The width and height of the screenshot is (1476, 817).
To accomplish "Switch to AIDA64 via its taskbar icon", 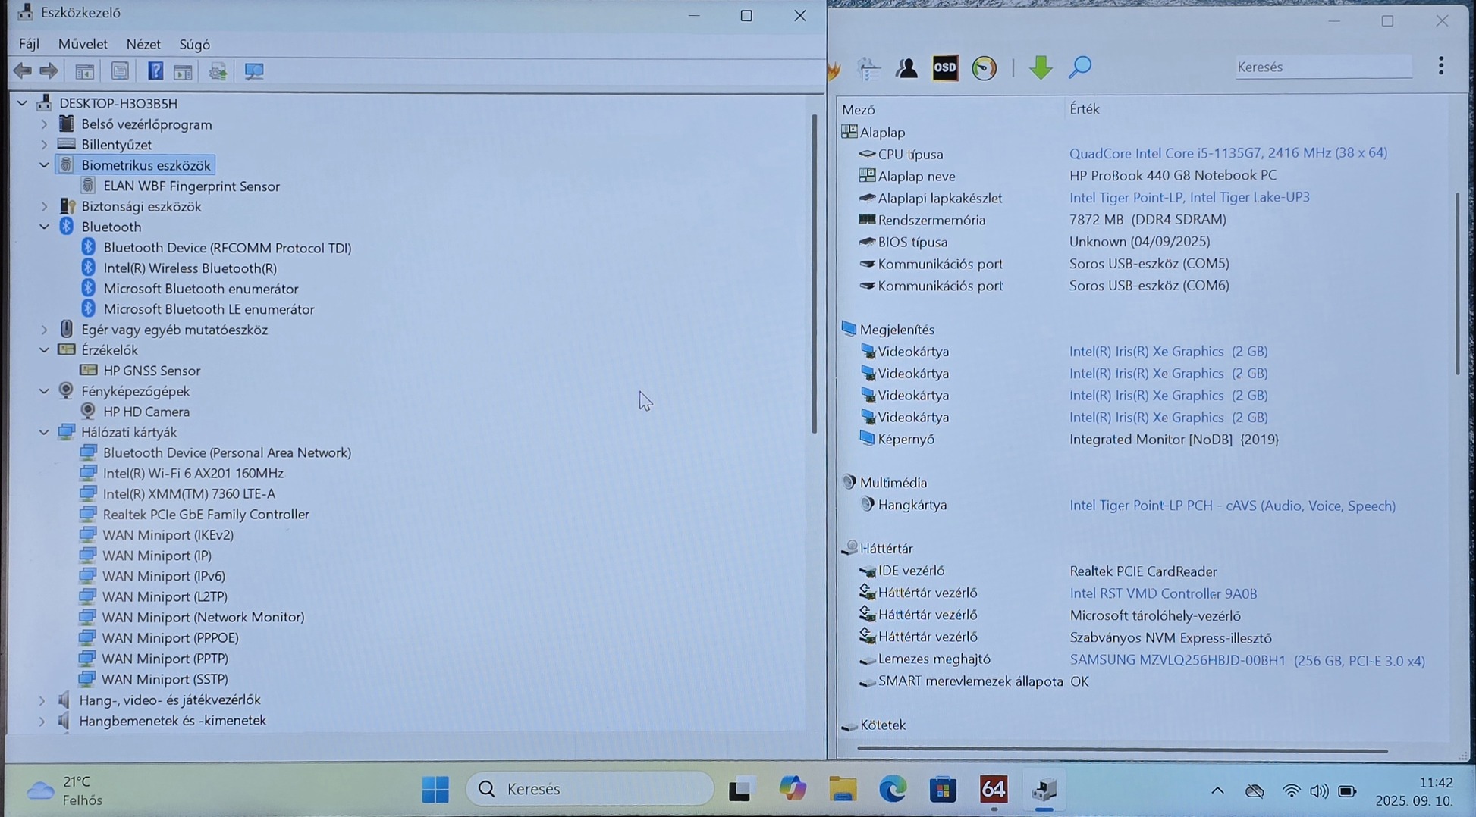I will 994,790.
